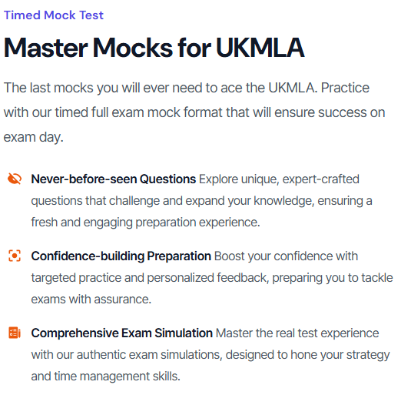Click the crossed-out eye icon
Image resolution: width=411 pixels, height=395 pixels.
pyautogui.click(x=15, y=179)
